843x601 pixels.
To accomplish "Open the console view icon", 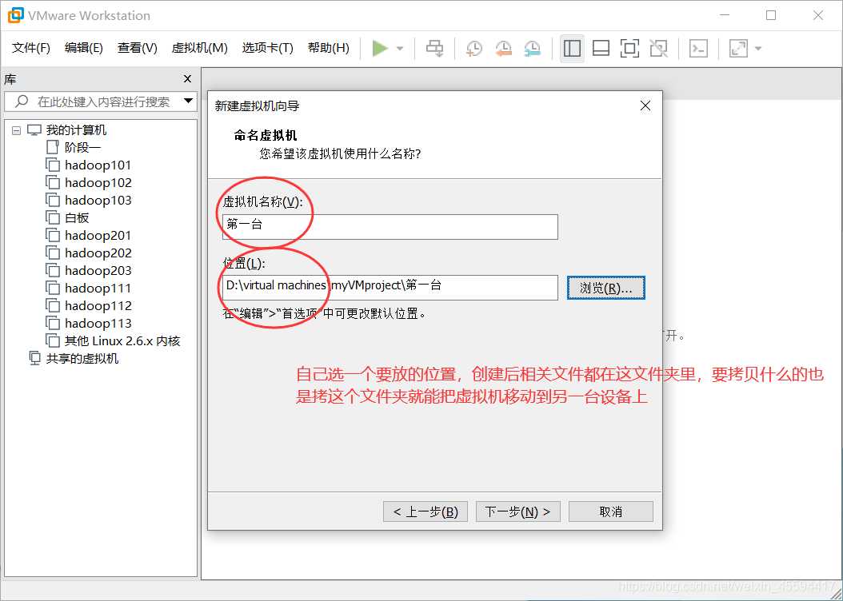I will [698, 48].
